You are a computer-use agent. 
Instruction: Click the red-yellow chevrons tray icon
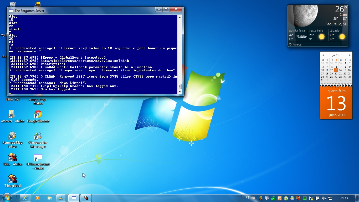[299, 198]
